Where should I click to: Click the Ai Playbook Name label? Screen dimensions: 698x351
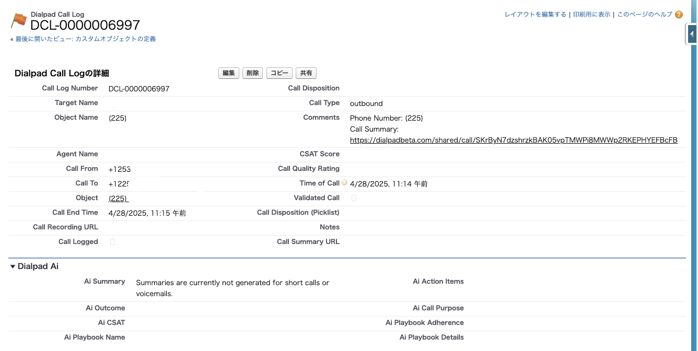click(95, 337)
